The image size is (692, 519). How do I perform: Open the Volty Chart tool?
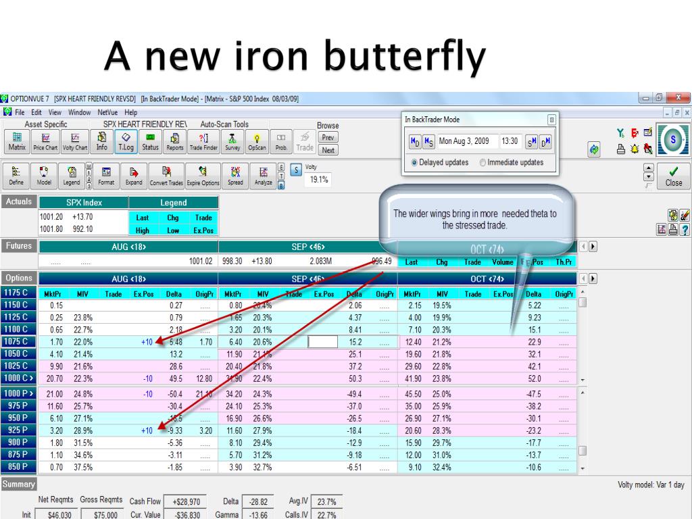coord(75,142)
